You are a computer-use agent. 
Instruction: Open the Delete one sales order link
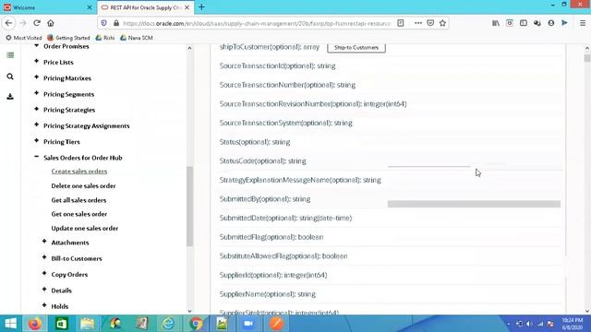(x=83, y=186)
